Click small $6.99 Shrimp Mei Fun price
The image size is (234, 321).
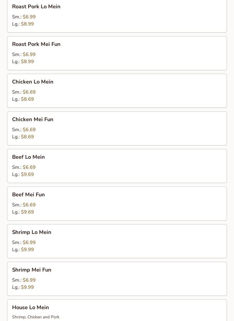[29, 280]
